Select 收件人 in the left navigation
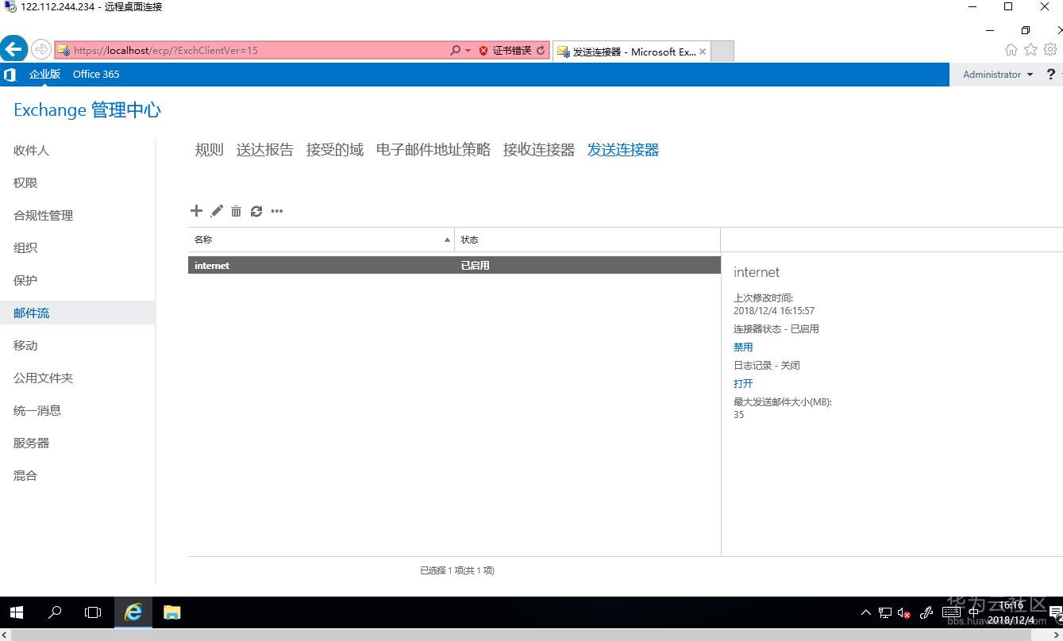 pos(31,150)
